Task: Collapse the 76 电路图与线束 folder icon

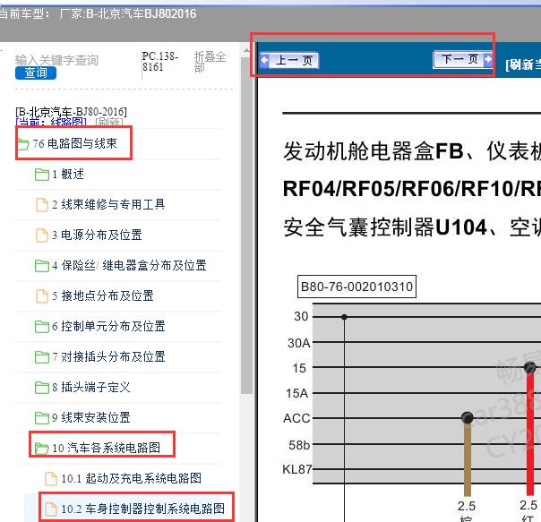Action: pyautogui.click(x=22, y=143)
